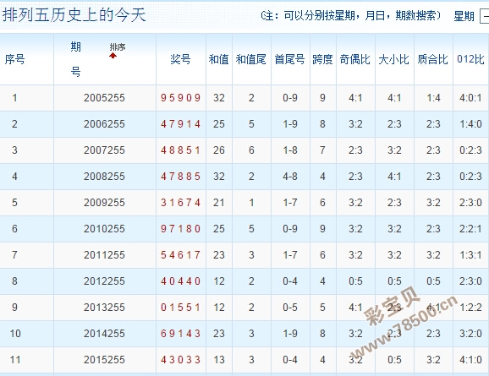Click winning number 3 1 6 7 4
489x376 pixels.
coord(180,203)
